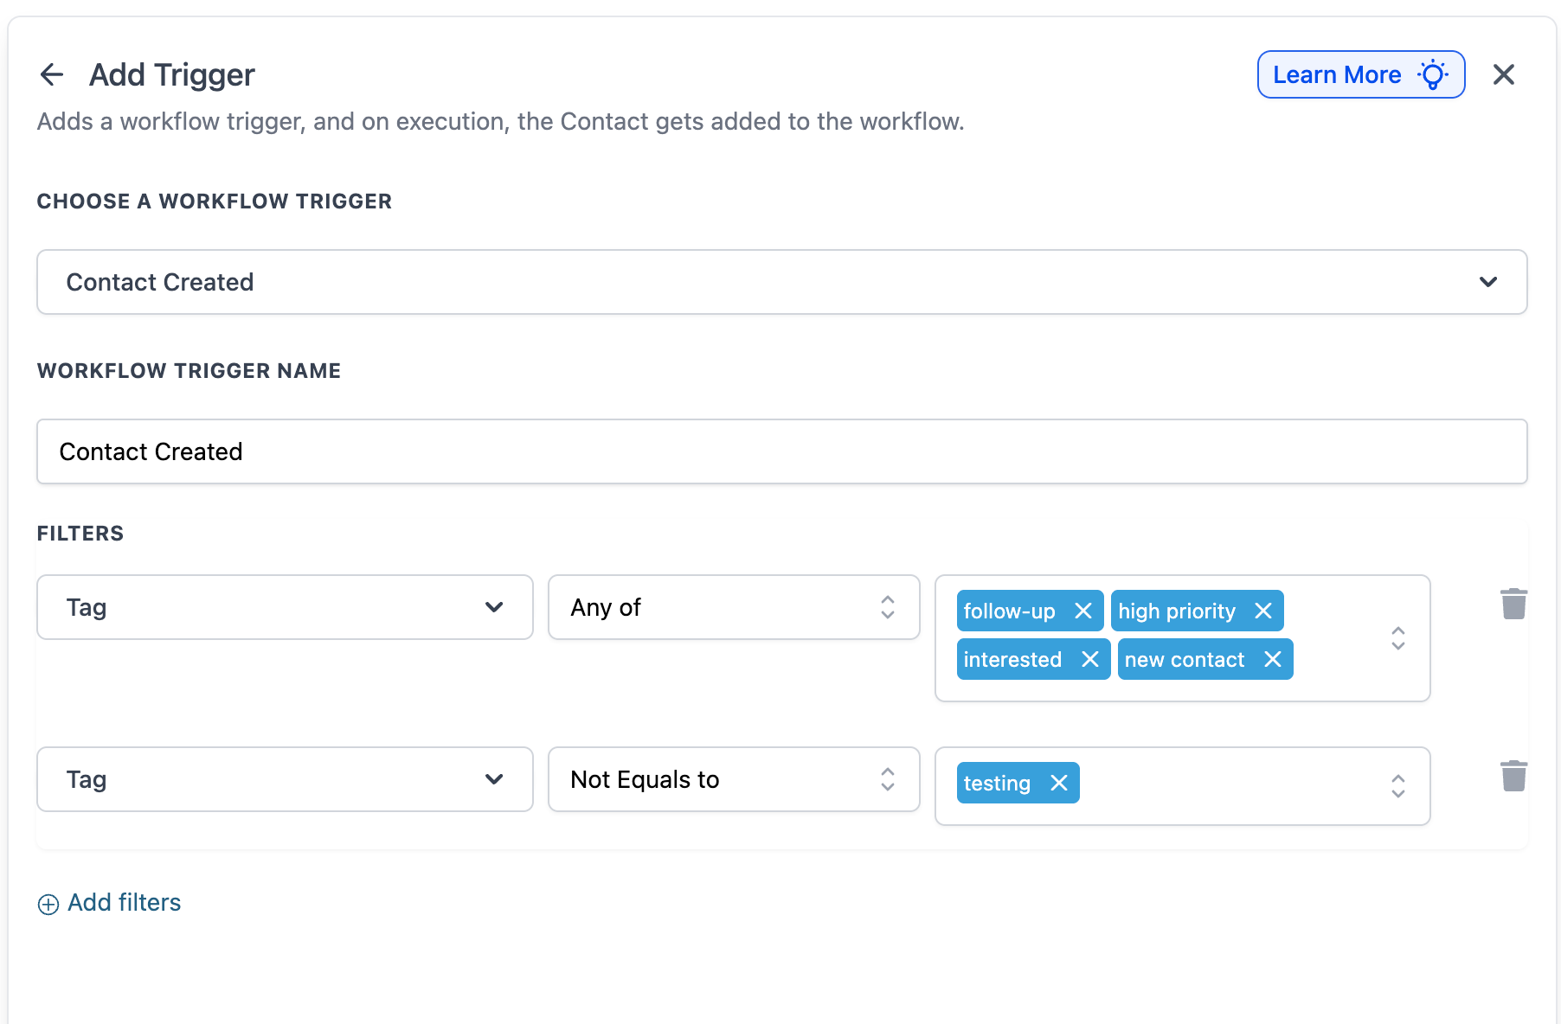Screen dimensions: 1561x1024
Task: Open the Any of operator selector
Action: coord(733,607)
